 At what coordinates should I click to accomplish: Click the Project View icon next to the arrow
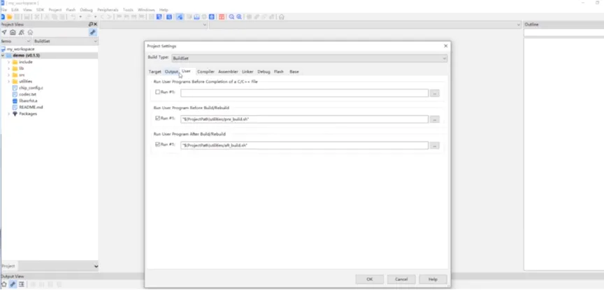click(13, 32)
